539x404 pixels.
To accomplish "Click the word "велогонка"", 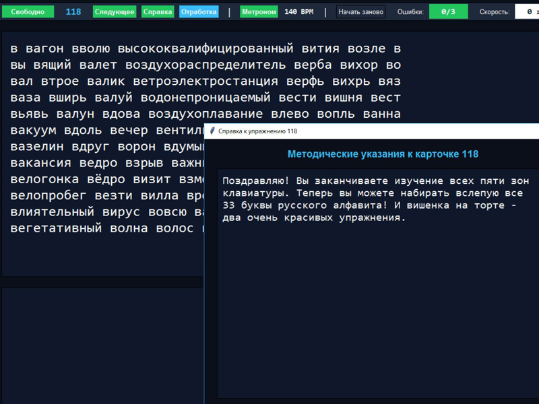I will (x=44, y=179).
